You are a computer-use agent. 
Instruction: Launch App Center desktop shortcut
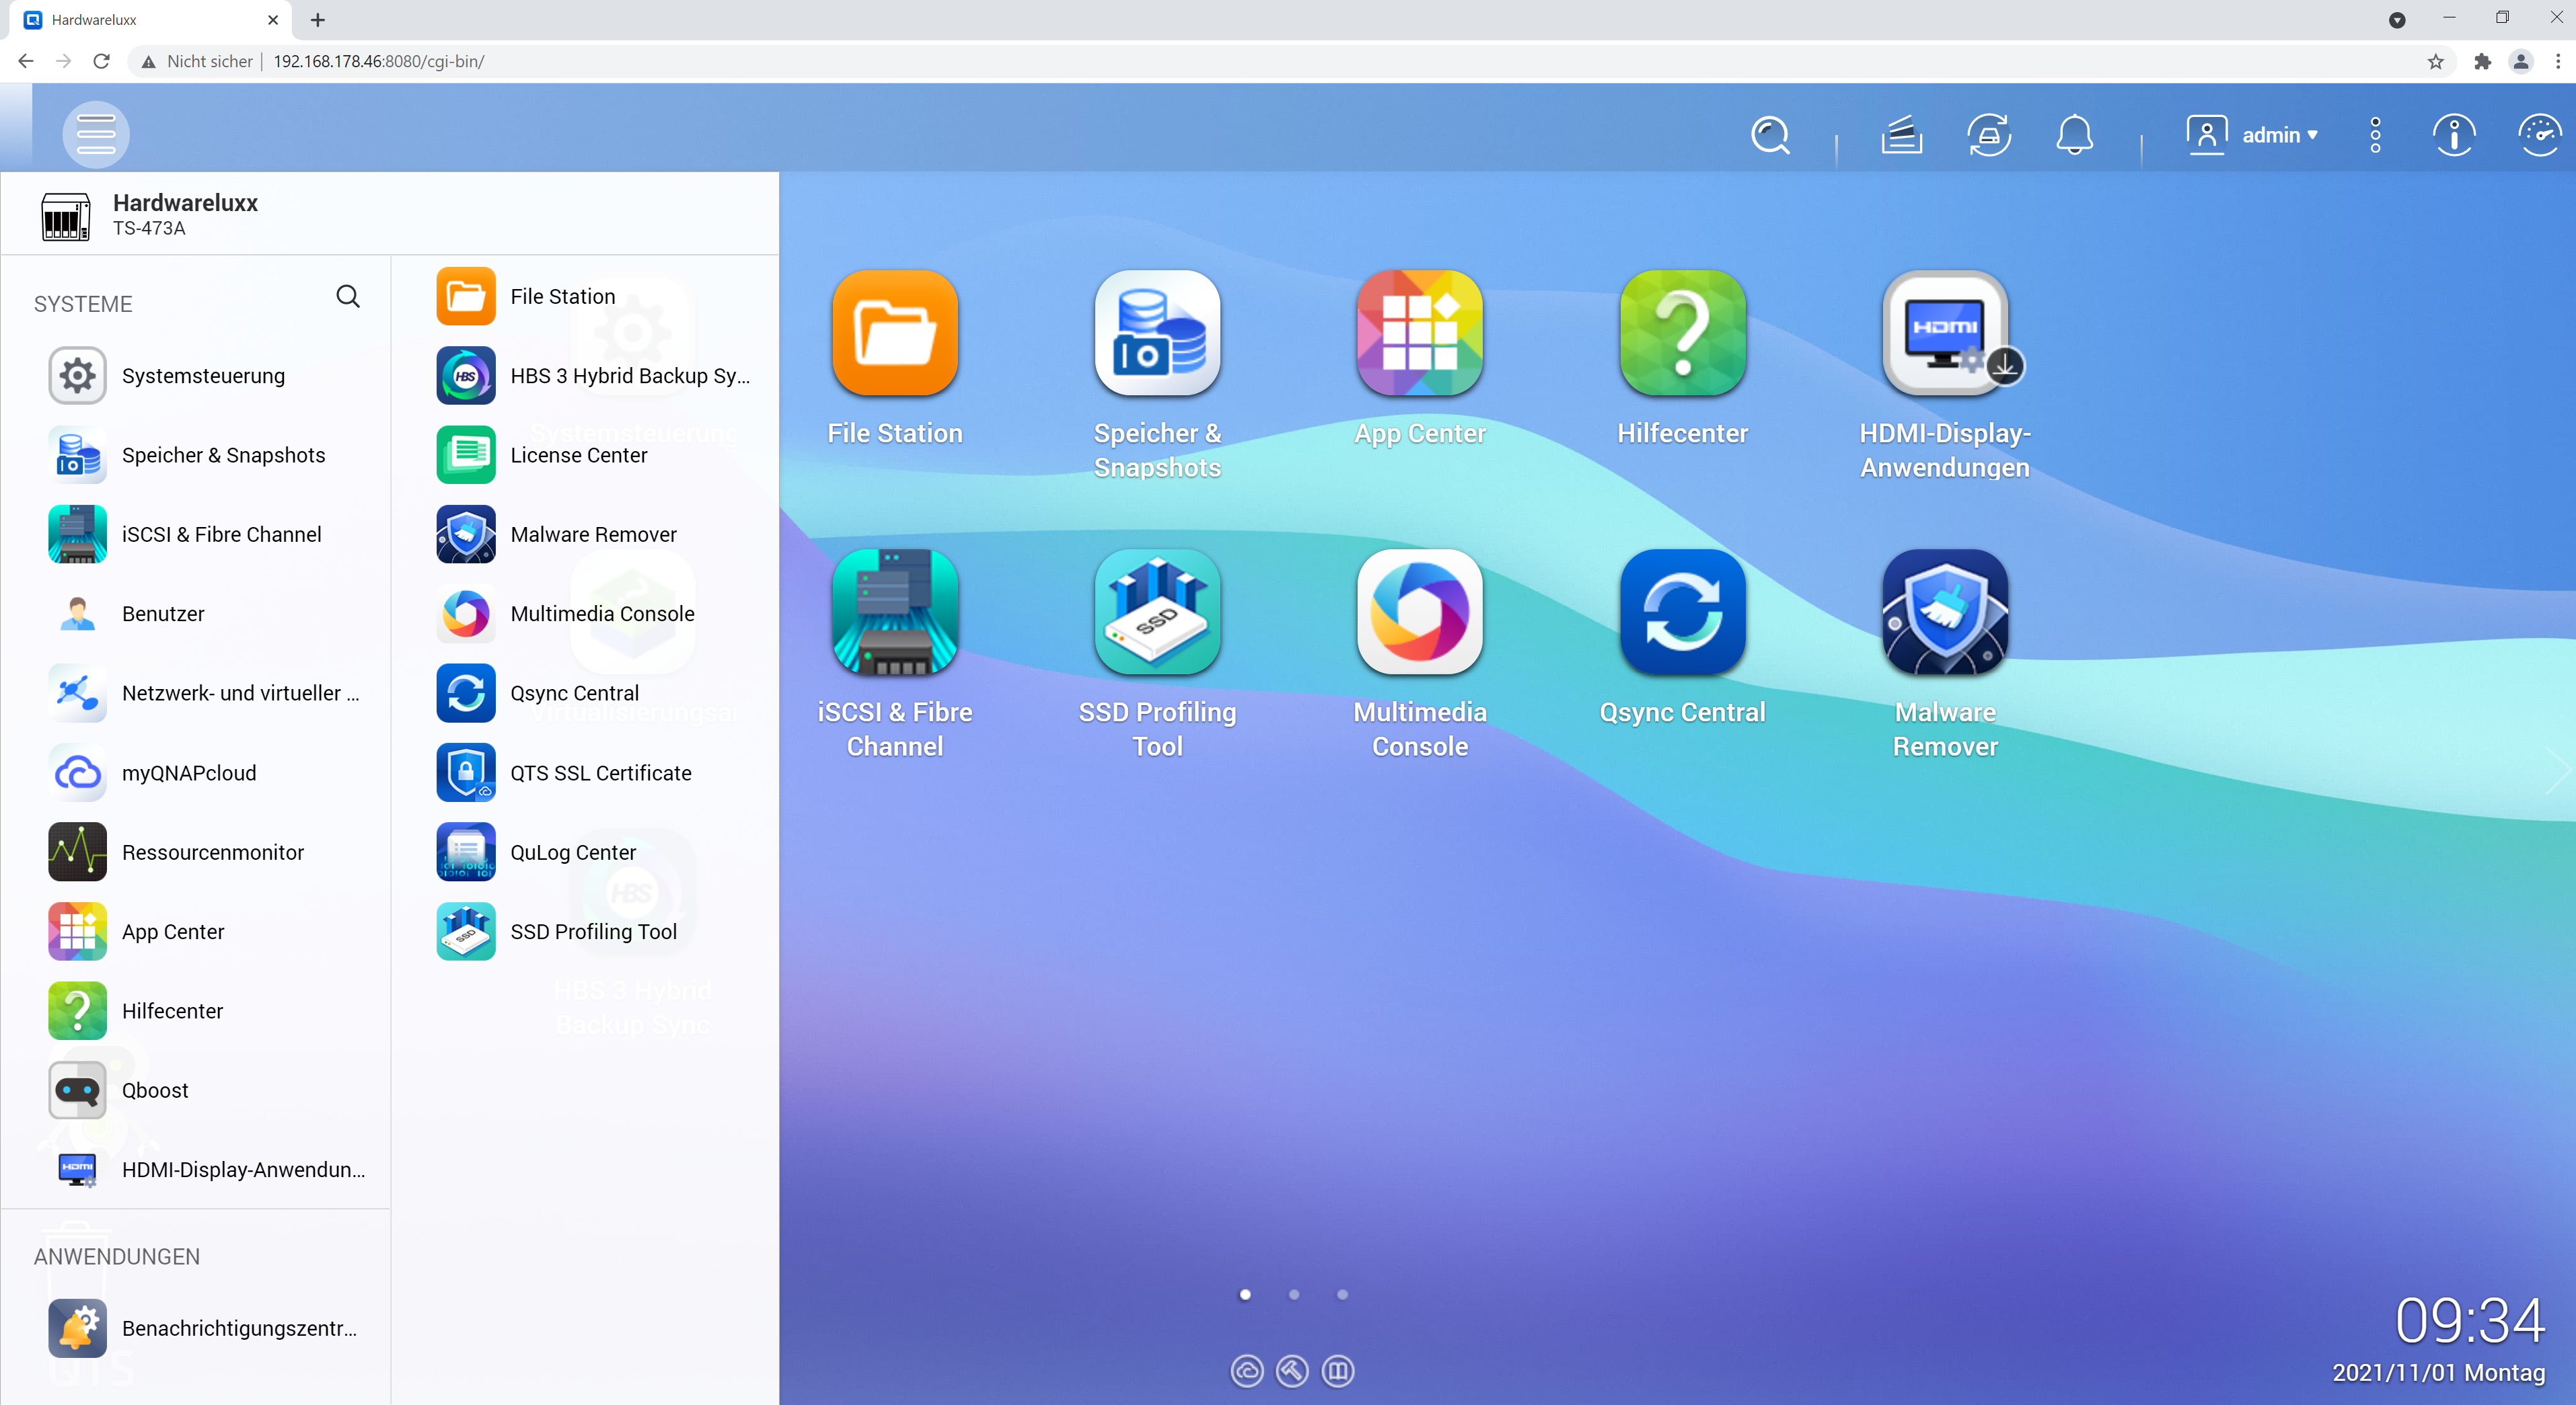coord(1420,333)
